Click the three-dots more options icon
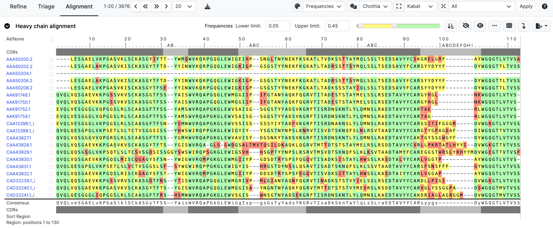The image size is (553, 228). tap(494, 26)
